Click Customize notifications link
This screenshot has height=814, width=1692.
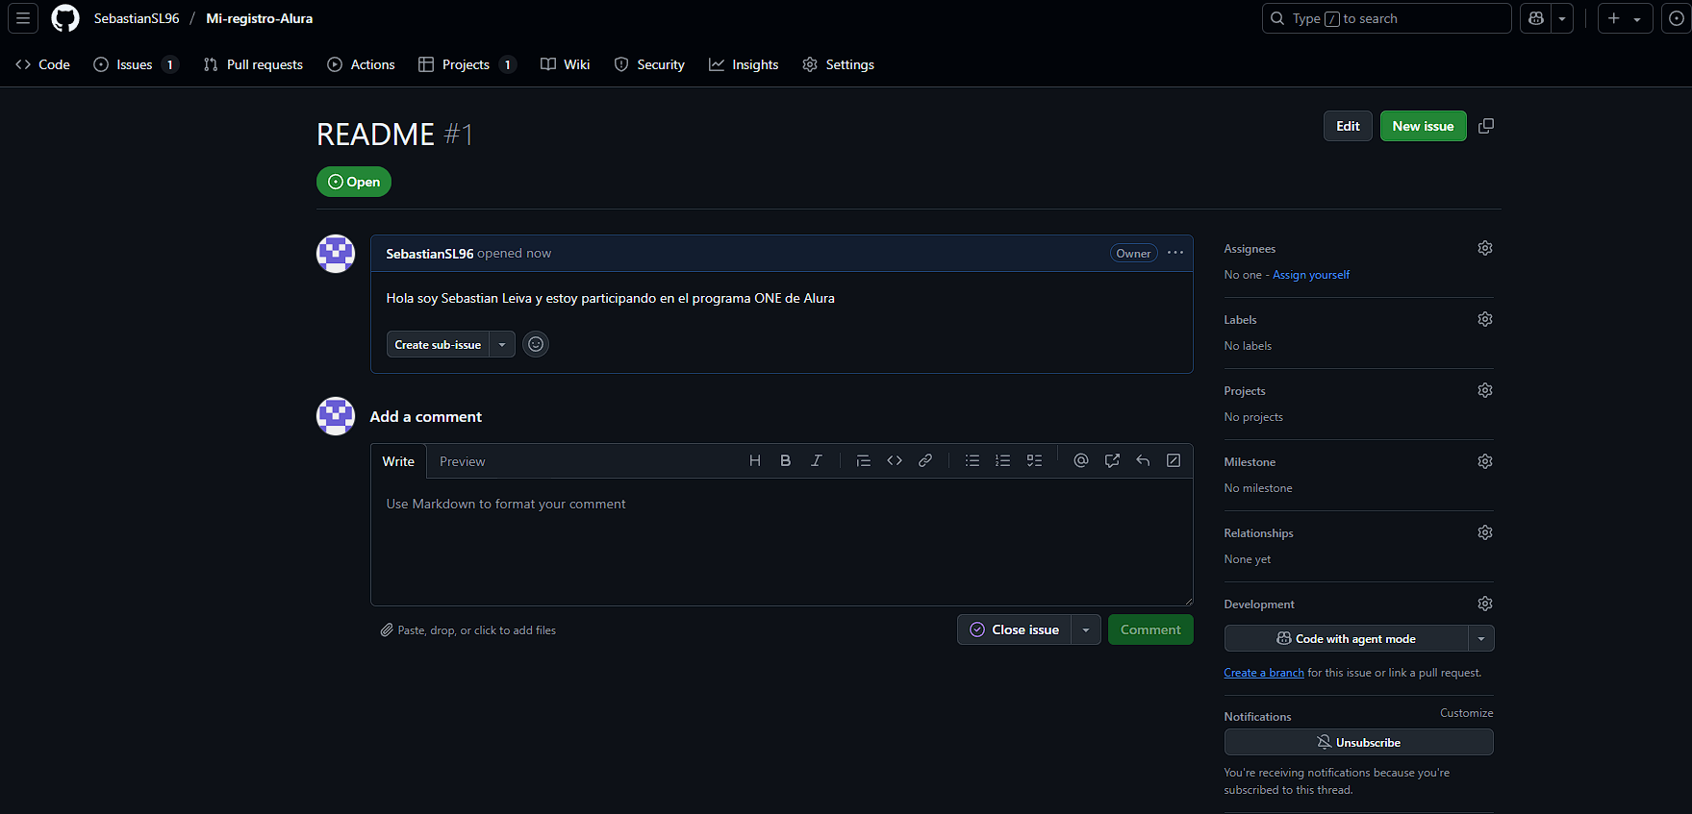click(1466, 713)
